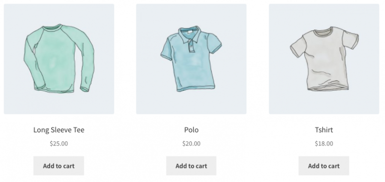Click the gray tshirt's right short sleeve
This screenshot has height=182, width=385.
point(350,39)
